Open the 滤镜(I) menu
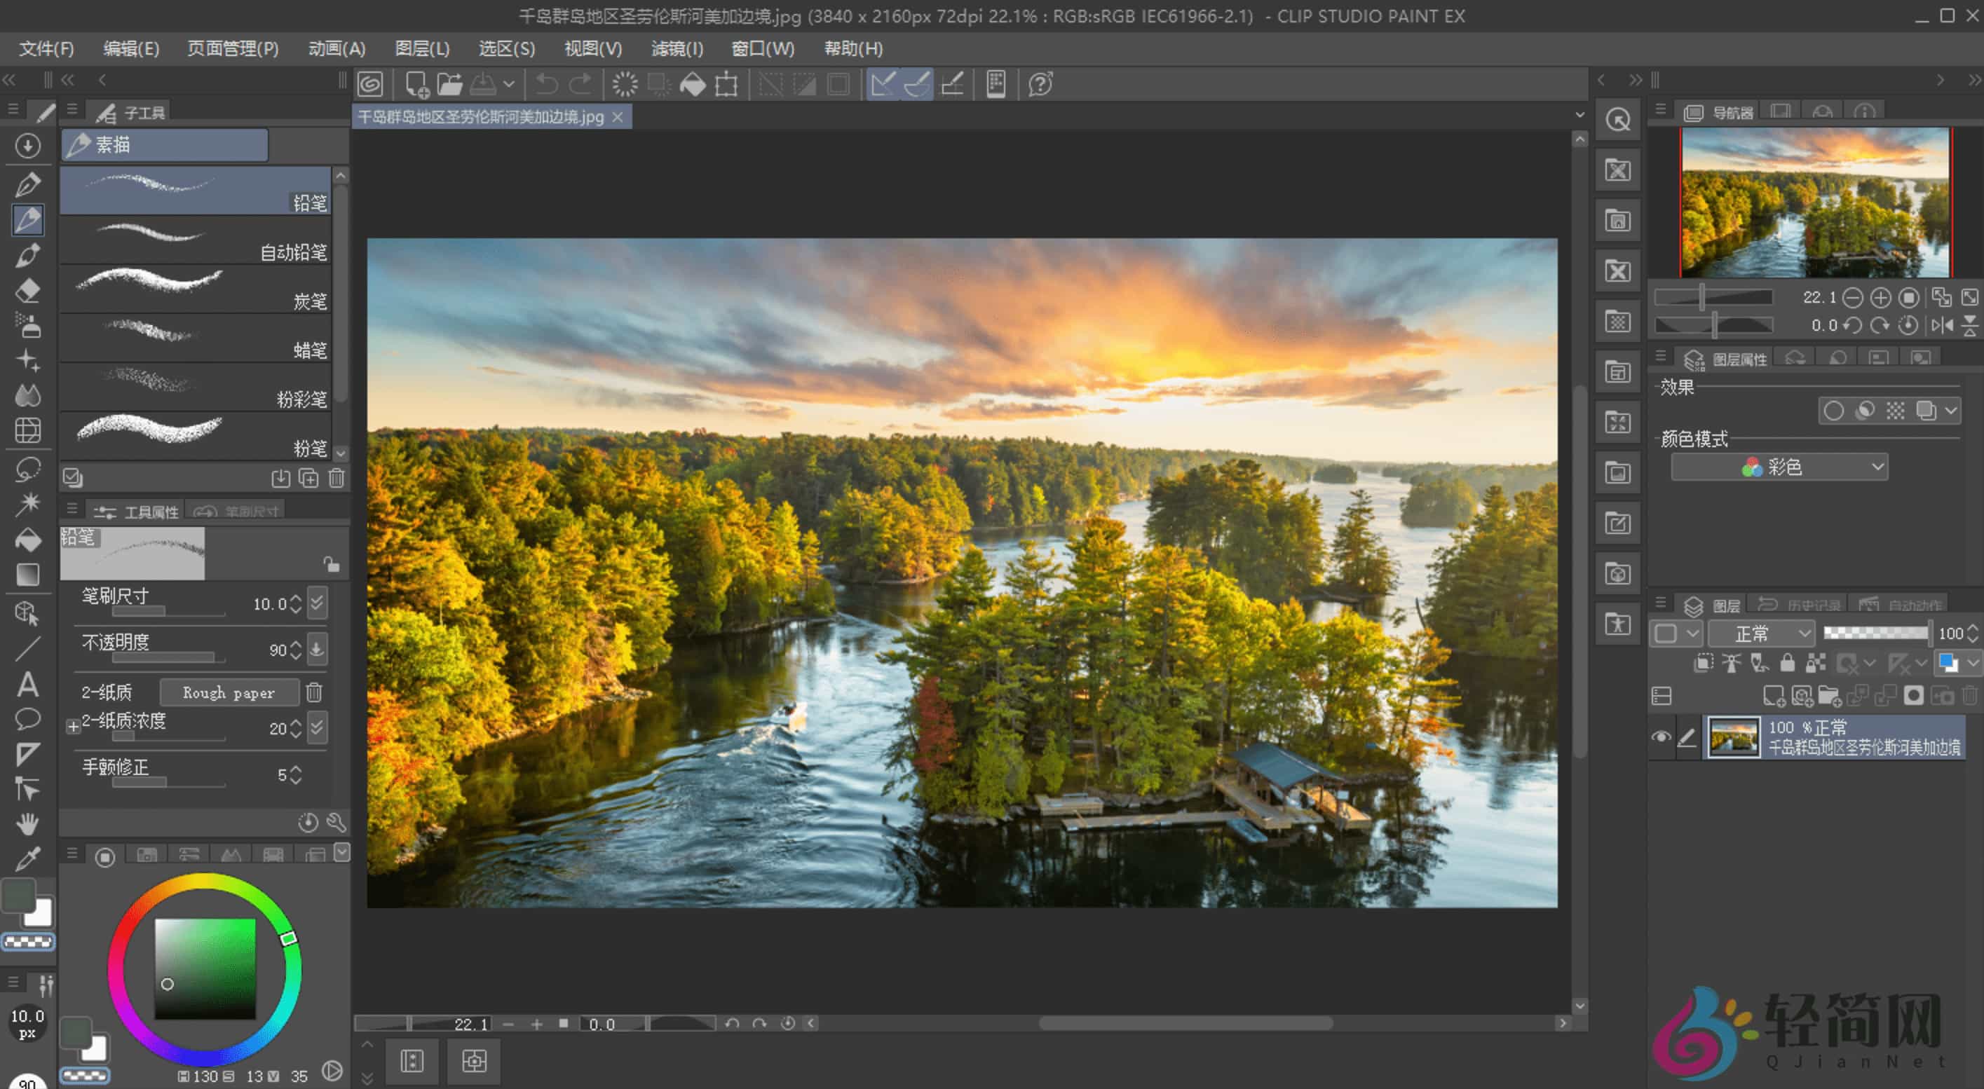Image resolution: width=1984 pixels, height=1089 pixels. coord(678,48)
